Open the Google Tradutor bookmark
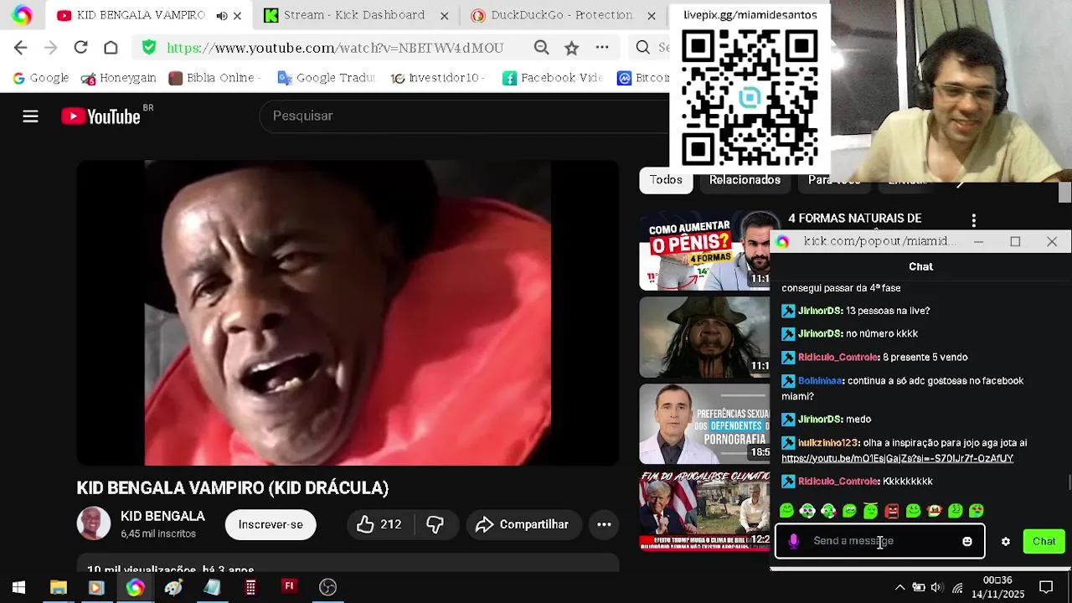 coord(326,78)
